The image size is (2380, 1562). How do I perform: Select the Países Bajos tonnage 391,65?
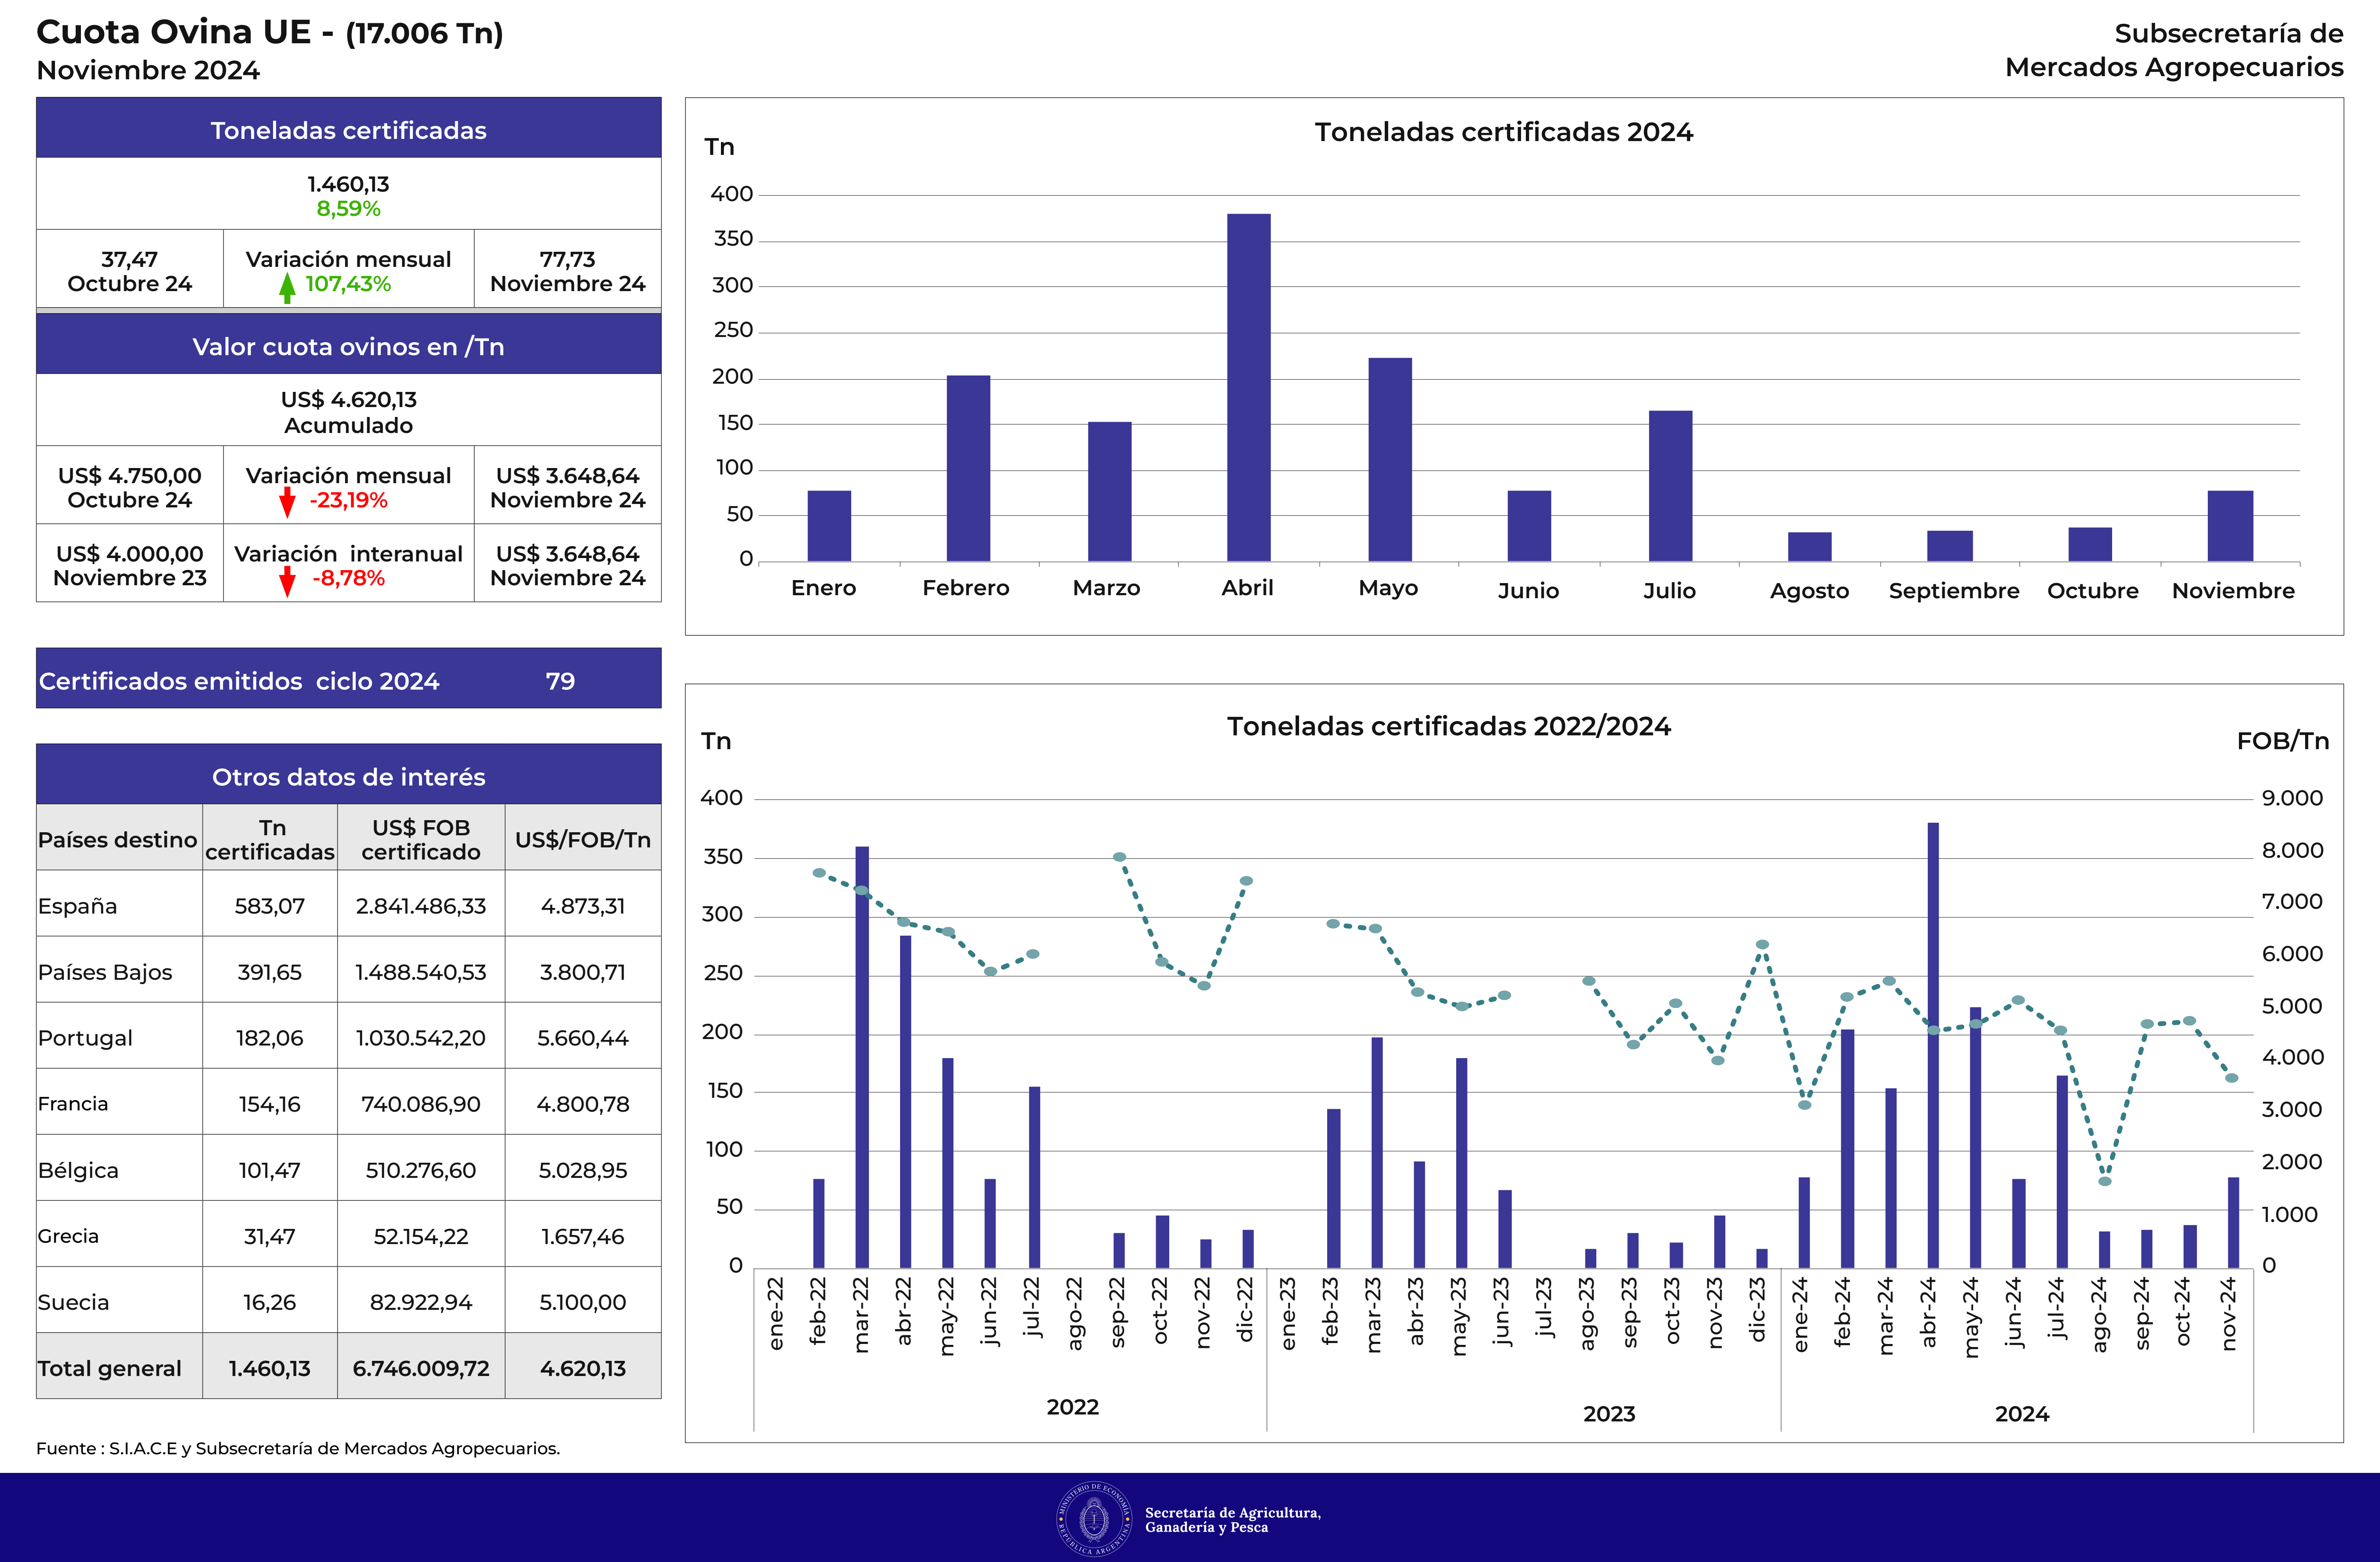click(270, 972)
